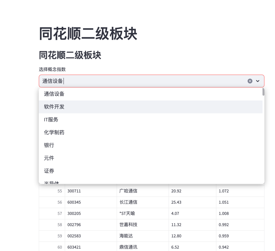Screen dimensions: 275x251
Task: Click the 1.072 value cell
Action: pos(240,191)
